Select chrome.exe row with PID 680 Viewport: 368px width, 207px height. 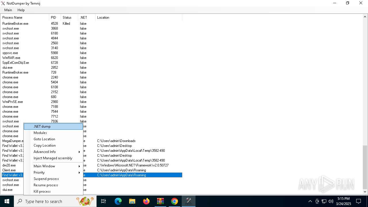[x=92, y=97]
